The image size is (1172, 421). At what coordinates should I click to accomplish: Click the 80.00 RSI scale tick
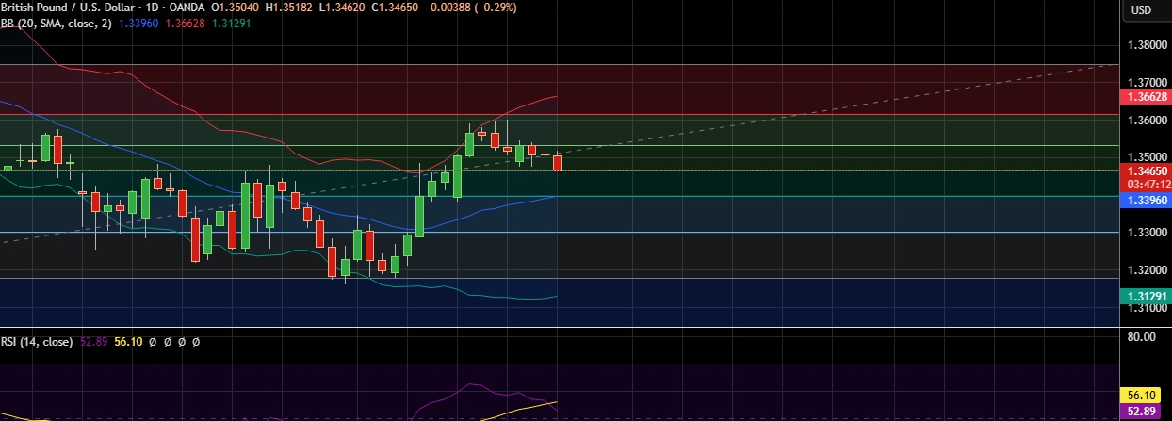click(1141, 335)
